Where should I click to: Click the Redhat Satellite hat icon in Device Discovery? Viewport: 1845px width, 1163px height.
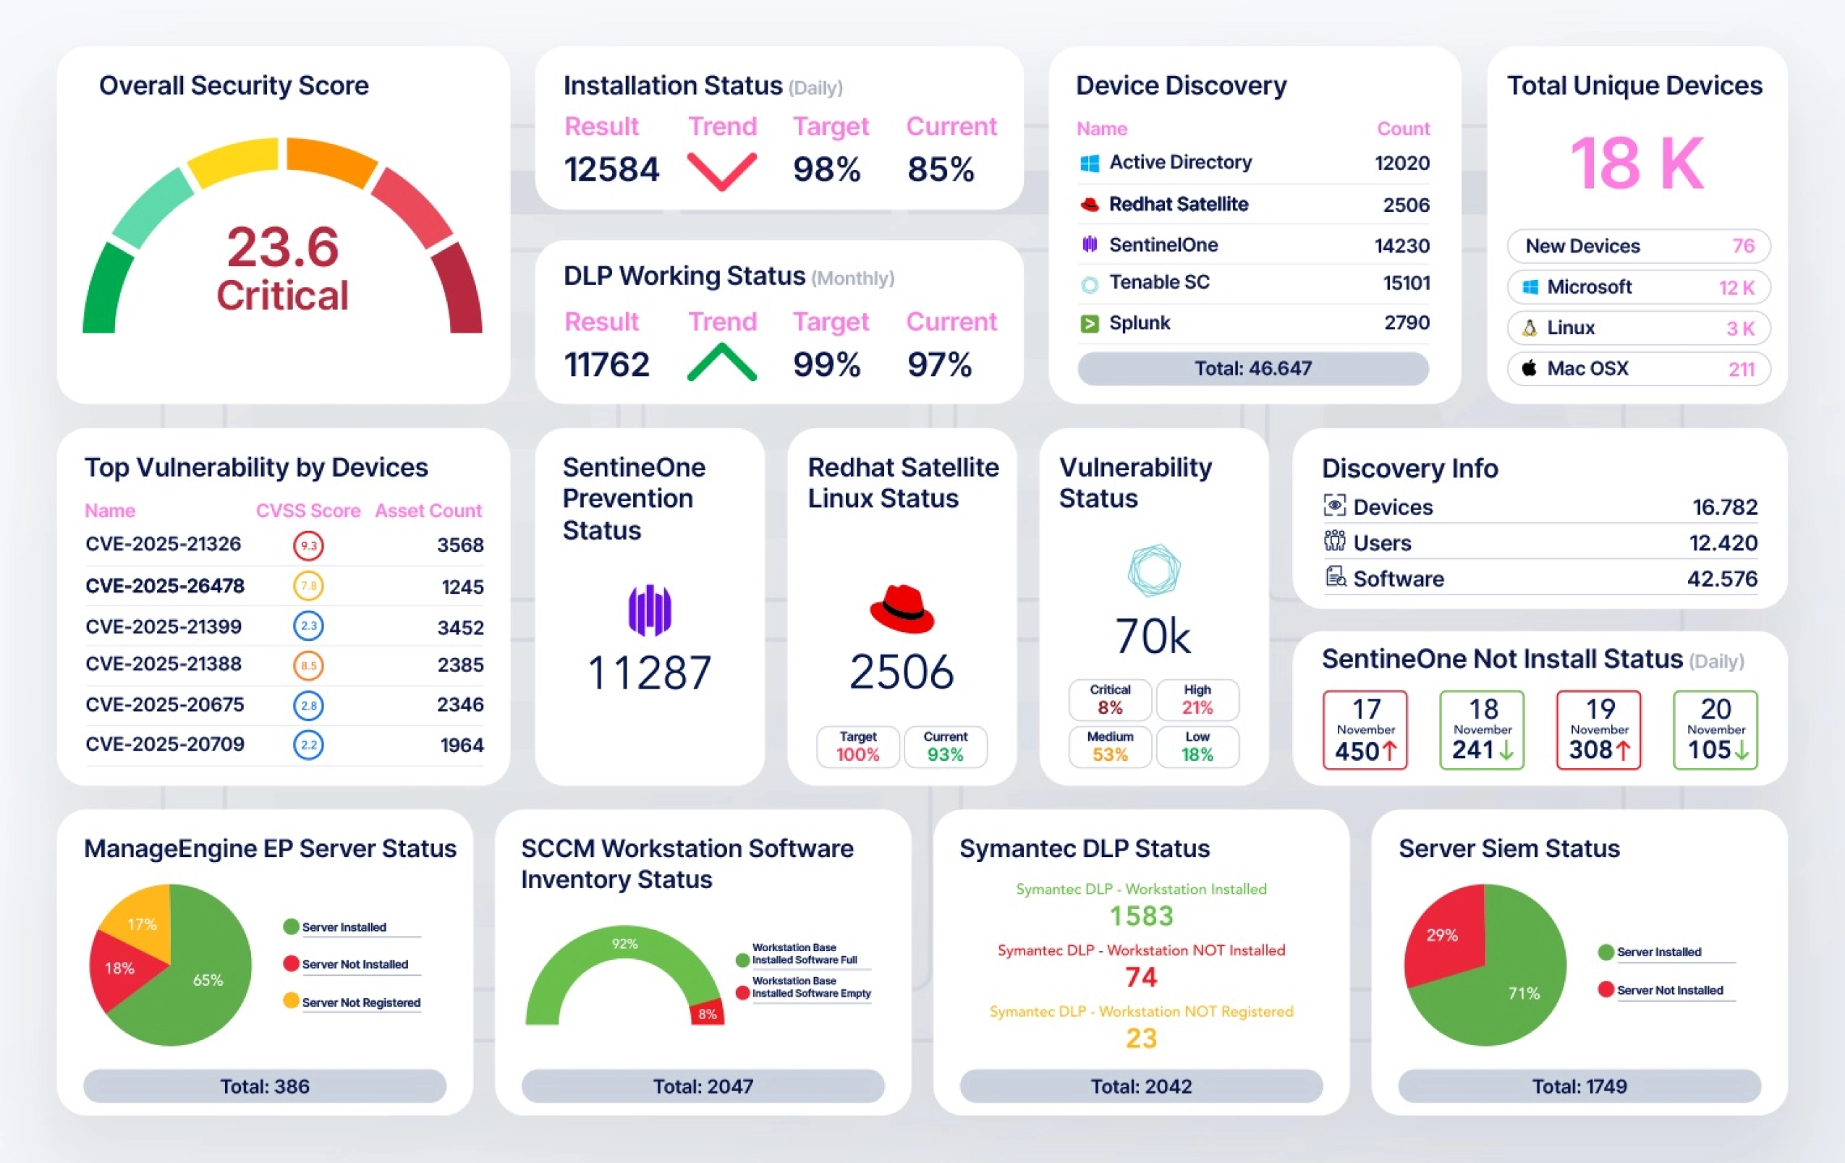coord(1089,205)
